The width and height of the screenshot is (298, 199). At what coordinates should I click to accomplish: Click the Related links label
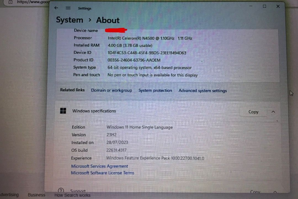[72, 90]
